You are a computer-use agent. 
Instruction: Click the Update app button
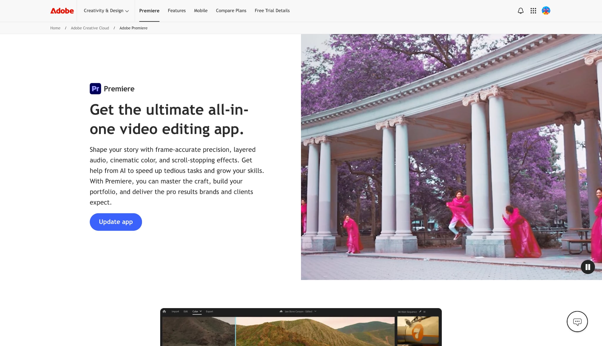tap(116, 222)
